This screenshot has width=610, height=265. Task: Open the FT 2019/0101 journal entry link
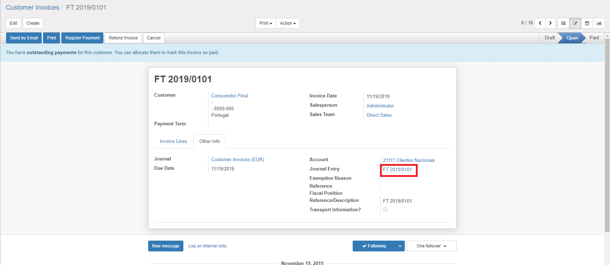398,169
